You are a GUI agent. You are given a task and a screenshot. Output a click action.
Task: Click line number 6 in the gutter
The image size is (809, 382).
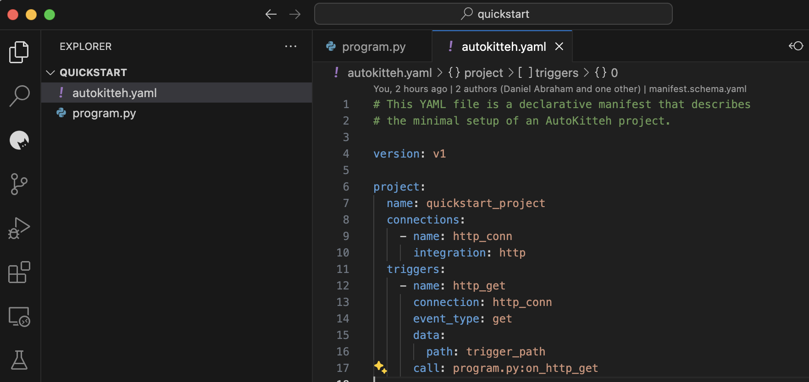pos(346,187)
